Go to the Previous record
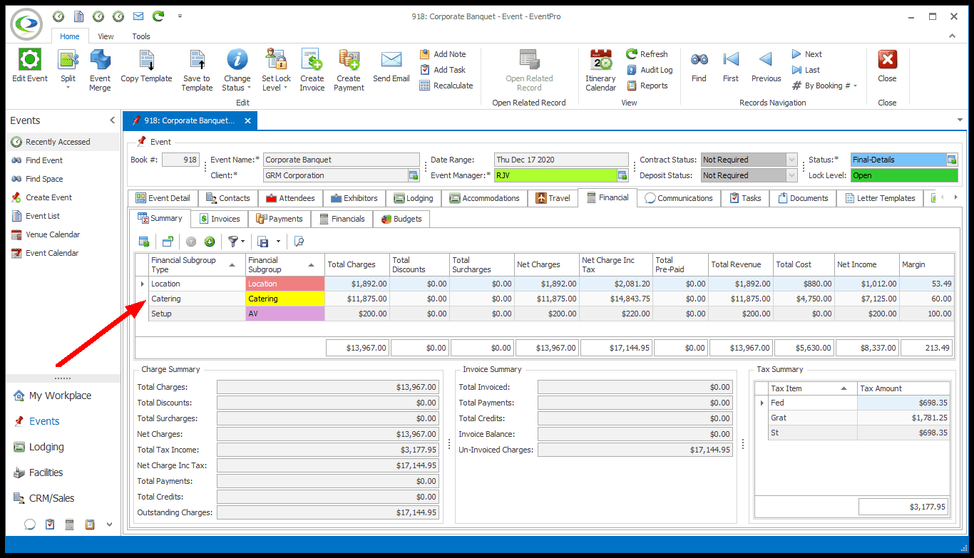This screenshot has width=974, height=558. click(x=766, y=66)
